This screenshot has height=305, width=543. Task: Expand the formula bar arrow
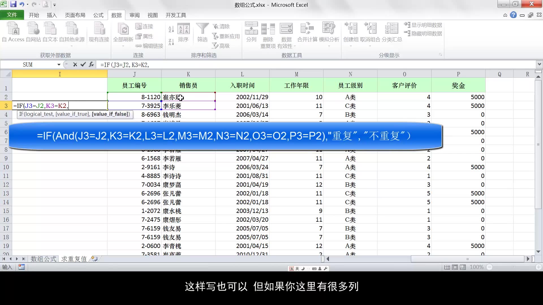(539, 64)
